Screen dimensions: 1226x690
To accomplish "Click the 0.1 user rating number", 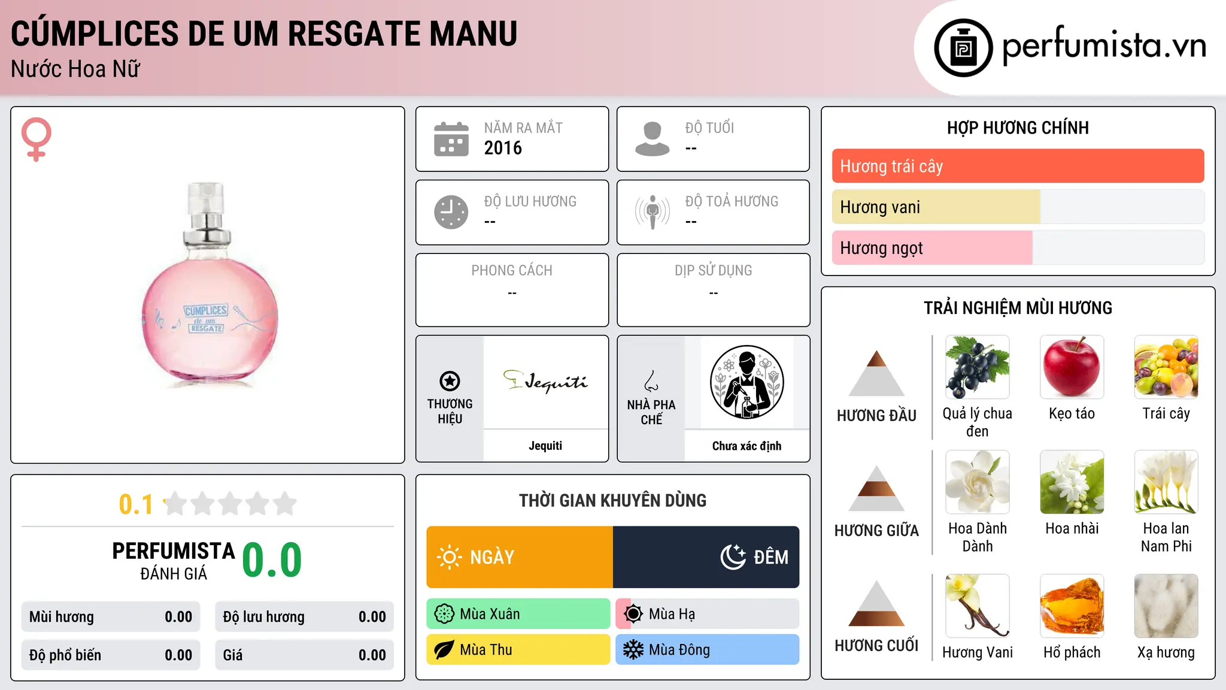I will (136, 504).
